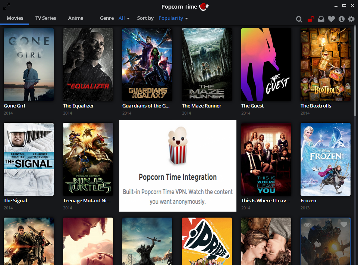Select the Guardians of the Galaxy poster

(147, 65)
